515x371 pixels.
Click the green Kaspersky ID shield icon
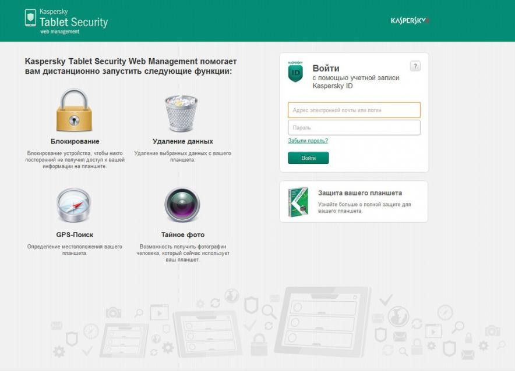coord(296,72)
